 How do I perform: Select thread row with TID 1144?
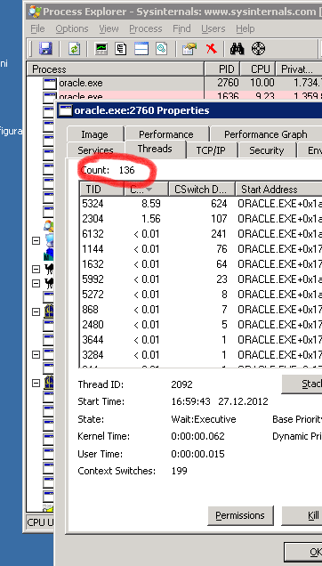pos(201,249)
